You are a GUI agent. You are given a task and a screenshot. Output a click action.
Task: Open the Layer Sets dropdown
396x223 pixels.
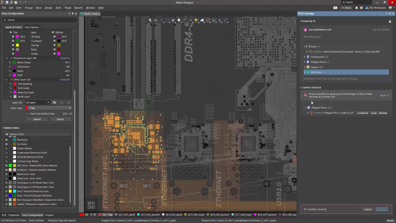[37, 103]
